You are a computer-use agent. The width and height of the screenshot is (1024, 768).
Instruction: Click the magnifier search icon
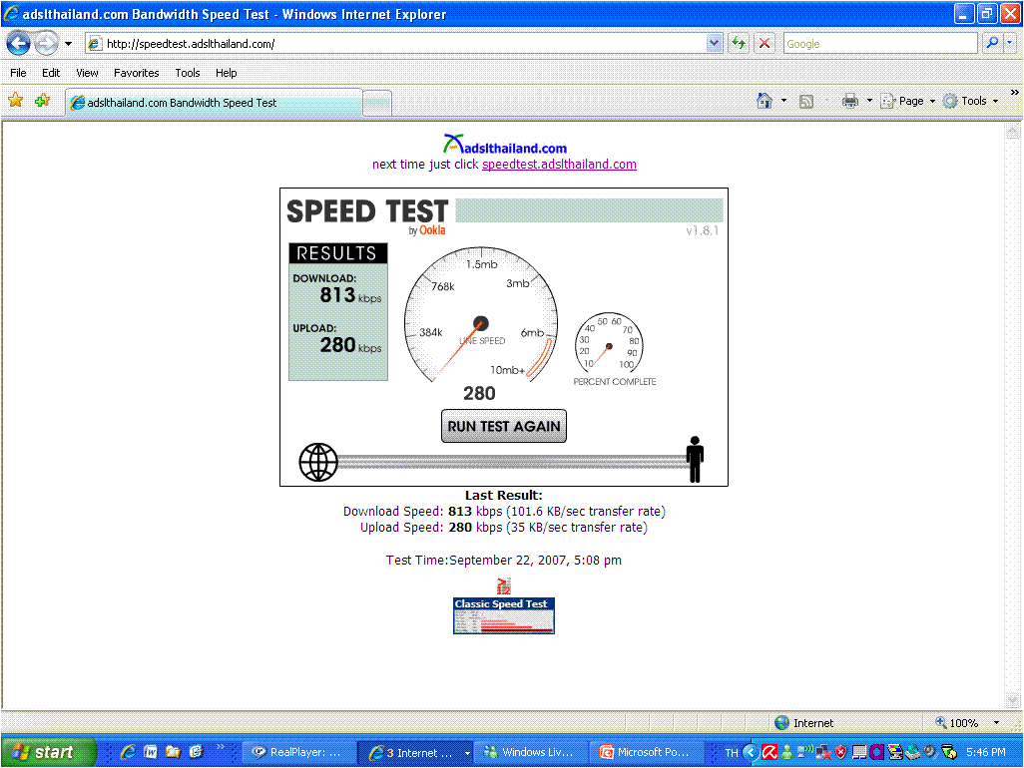(992, 44)
